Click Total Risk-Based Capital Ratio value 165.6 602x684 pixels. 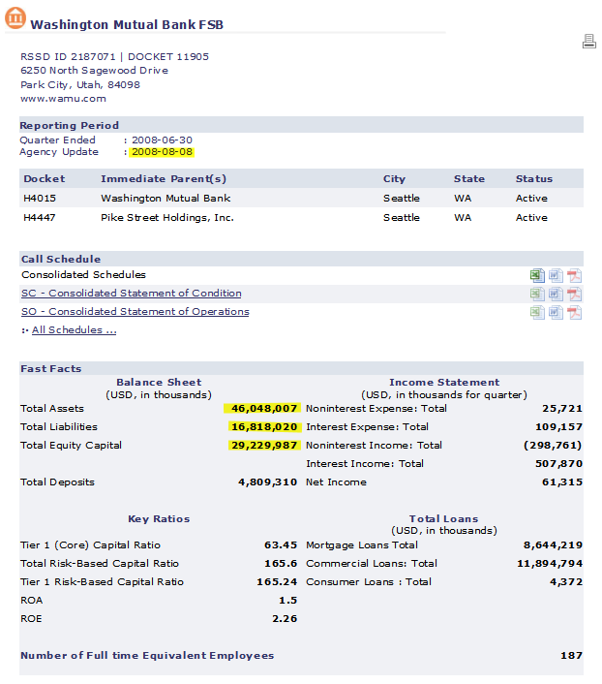coord(281,563)
